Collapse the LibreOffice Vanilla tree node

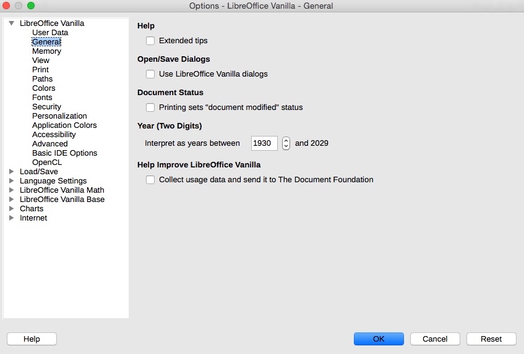11,23
